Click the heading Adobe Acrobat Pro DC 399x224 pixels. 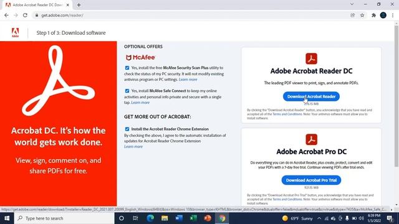(x=311, y=152)
